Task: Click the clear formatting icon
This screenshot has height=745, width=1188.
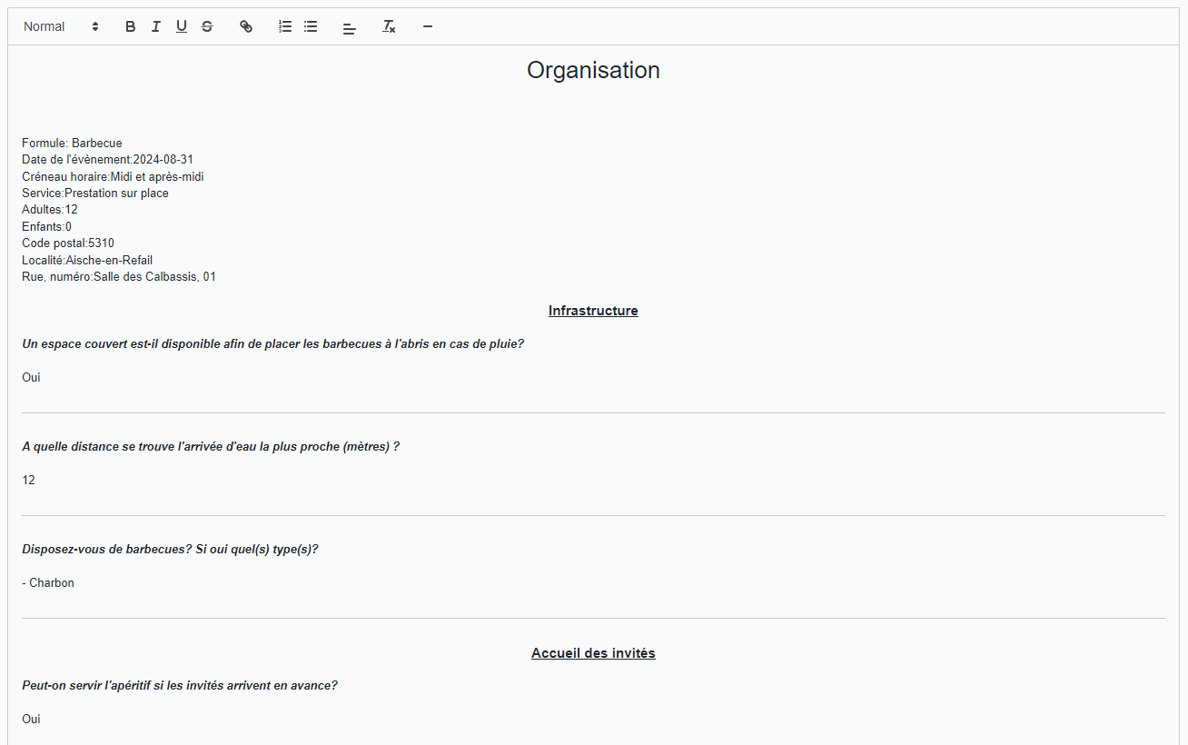Action: click(x=389, y=26)
